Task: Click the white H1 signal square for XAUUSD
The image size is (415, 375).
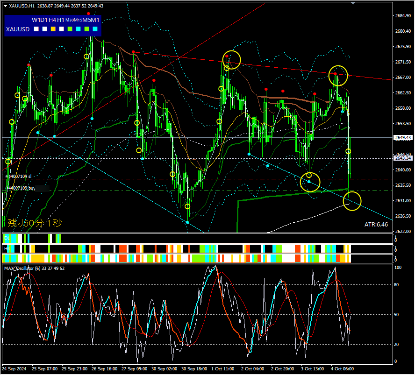Action: coord(61,29)
